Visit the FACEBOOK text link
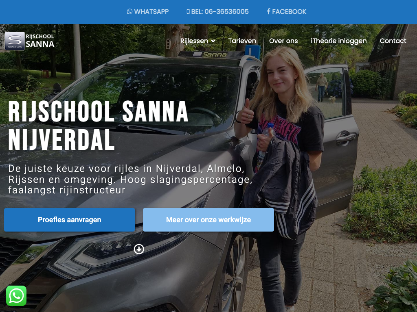Viewport: 417px width, 312px height. [289, 12]
